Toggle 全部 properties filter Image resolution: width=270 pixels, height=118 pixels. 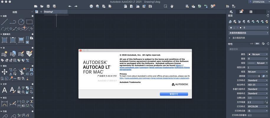point(252,44)
